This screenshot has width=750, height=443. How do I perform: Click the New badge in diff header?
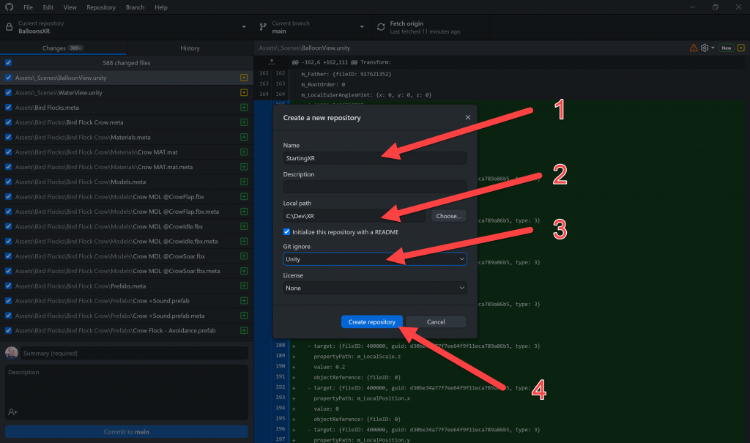click(x=726, y=48)
